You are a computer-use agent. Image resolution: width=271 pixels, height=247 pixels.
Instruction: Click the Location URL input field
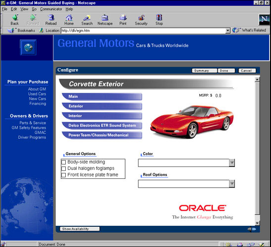tap(143, 31)
